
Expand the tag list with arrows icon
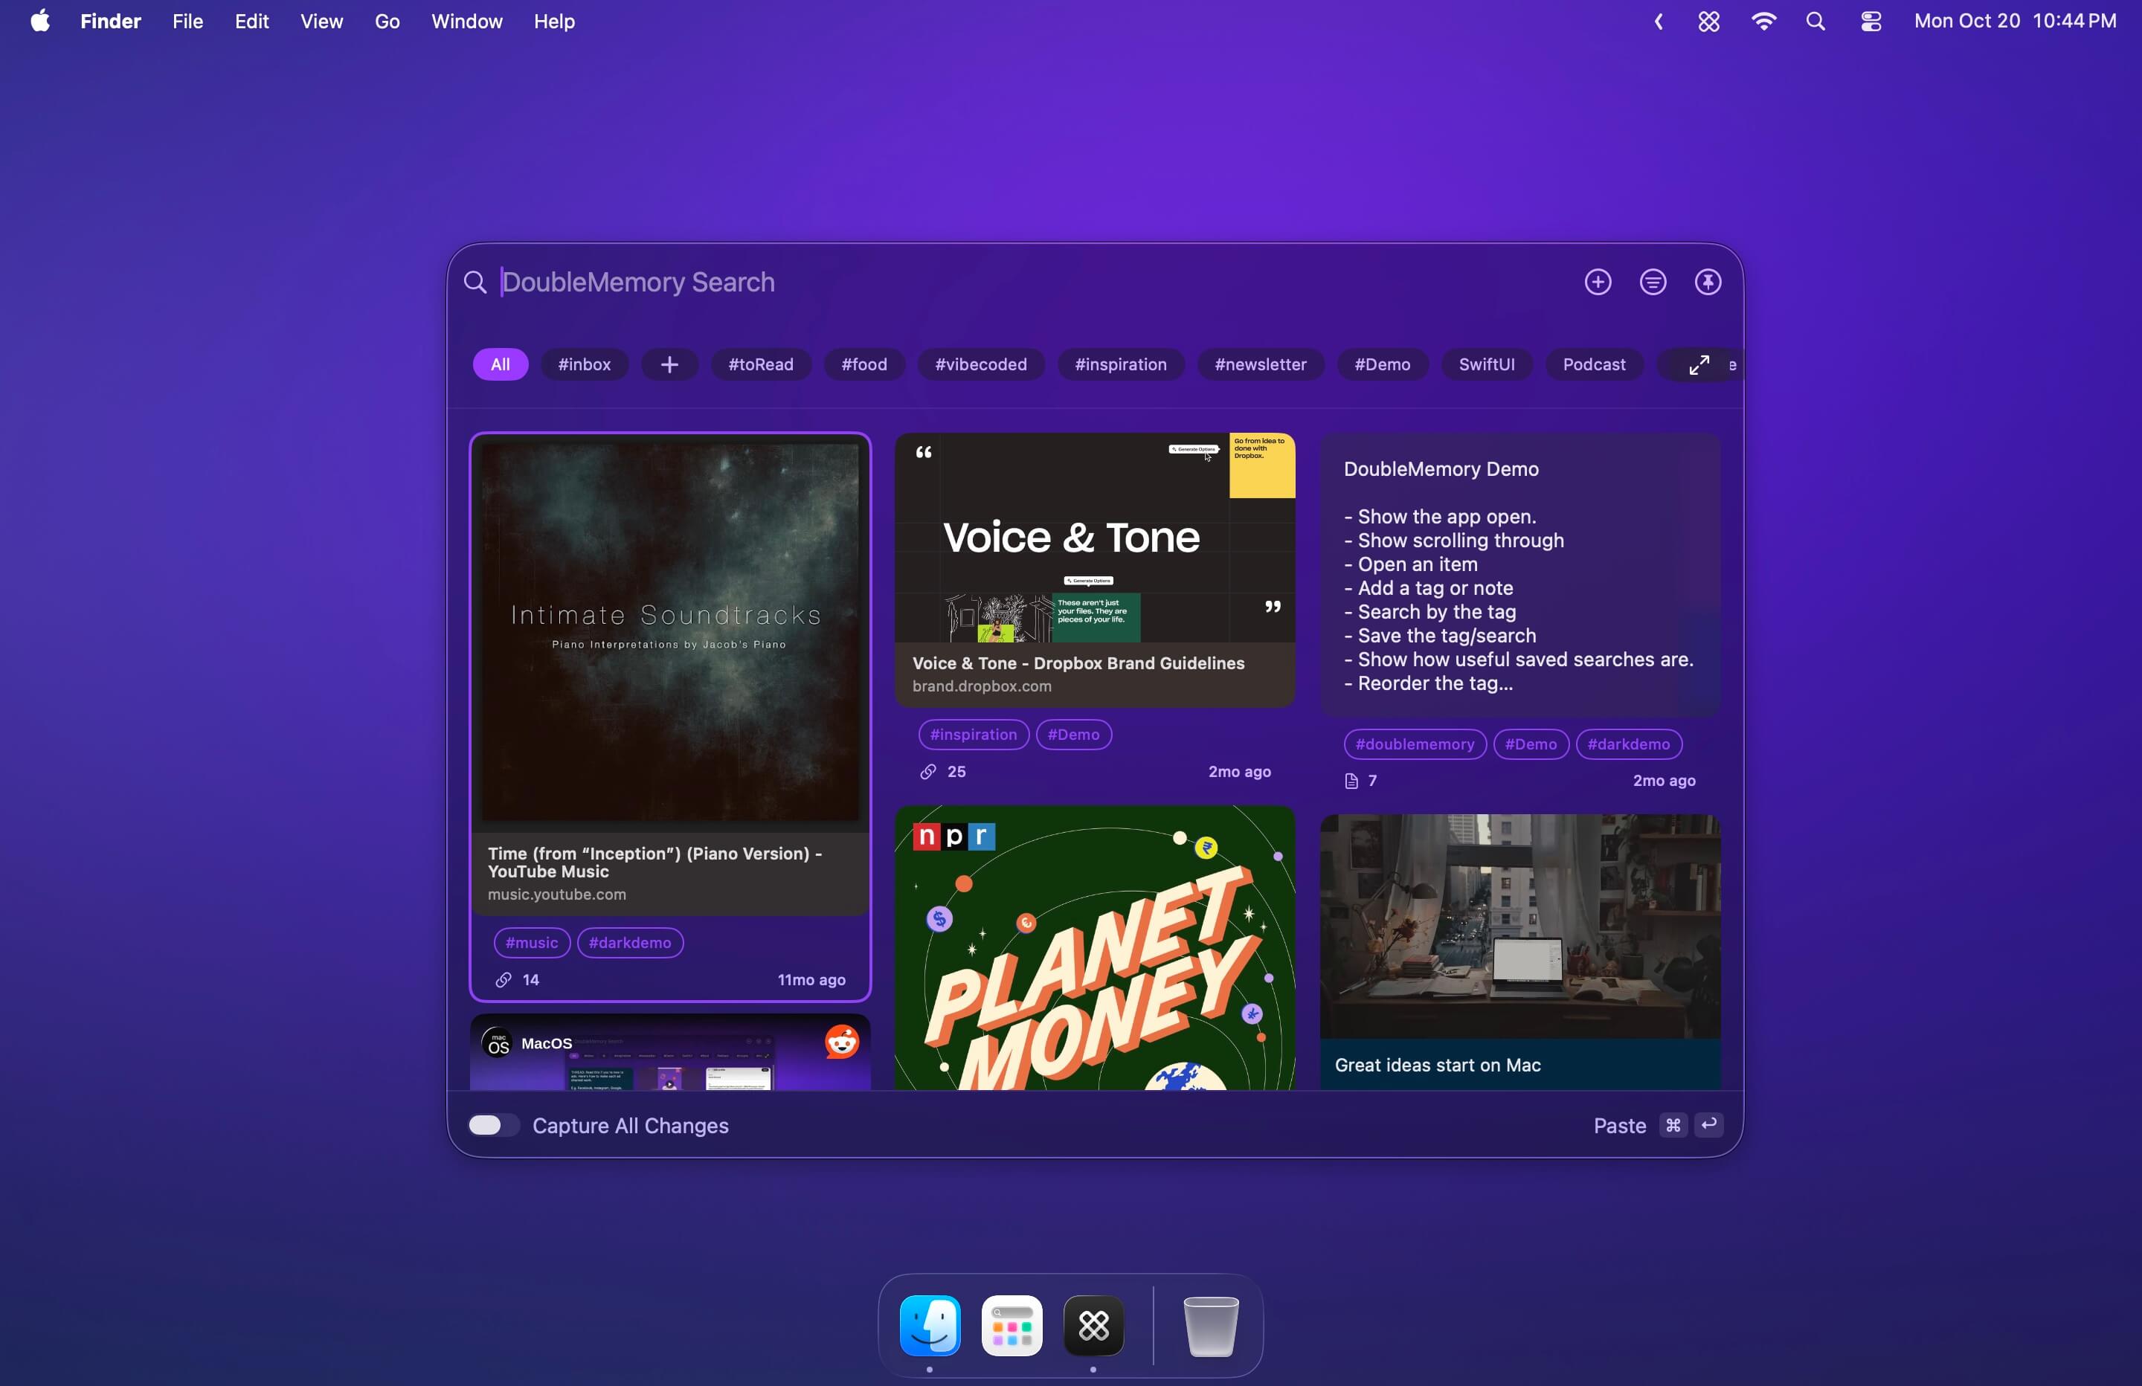point(1698,364)
